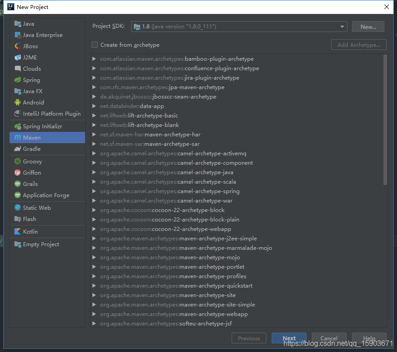The image size is (397, 352).
Task: Click the Griffon icon
Action: 18,173
